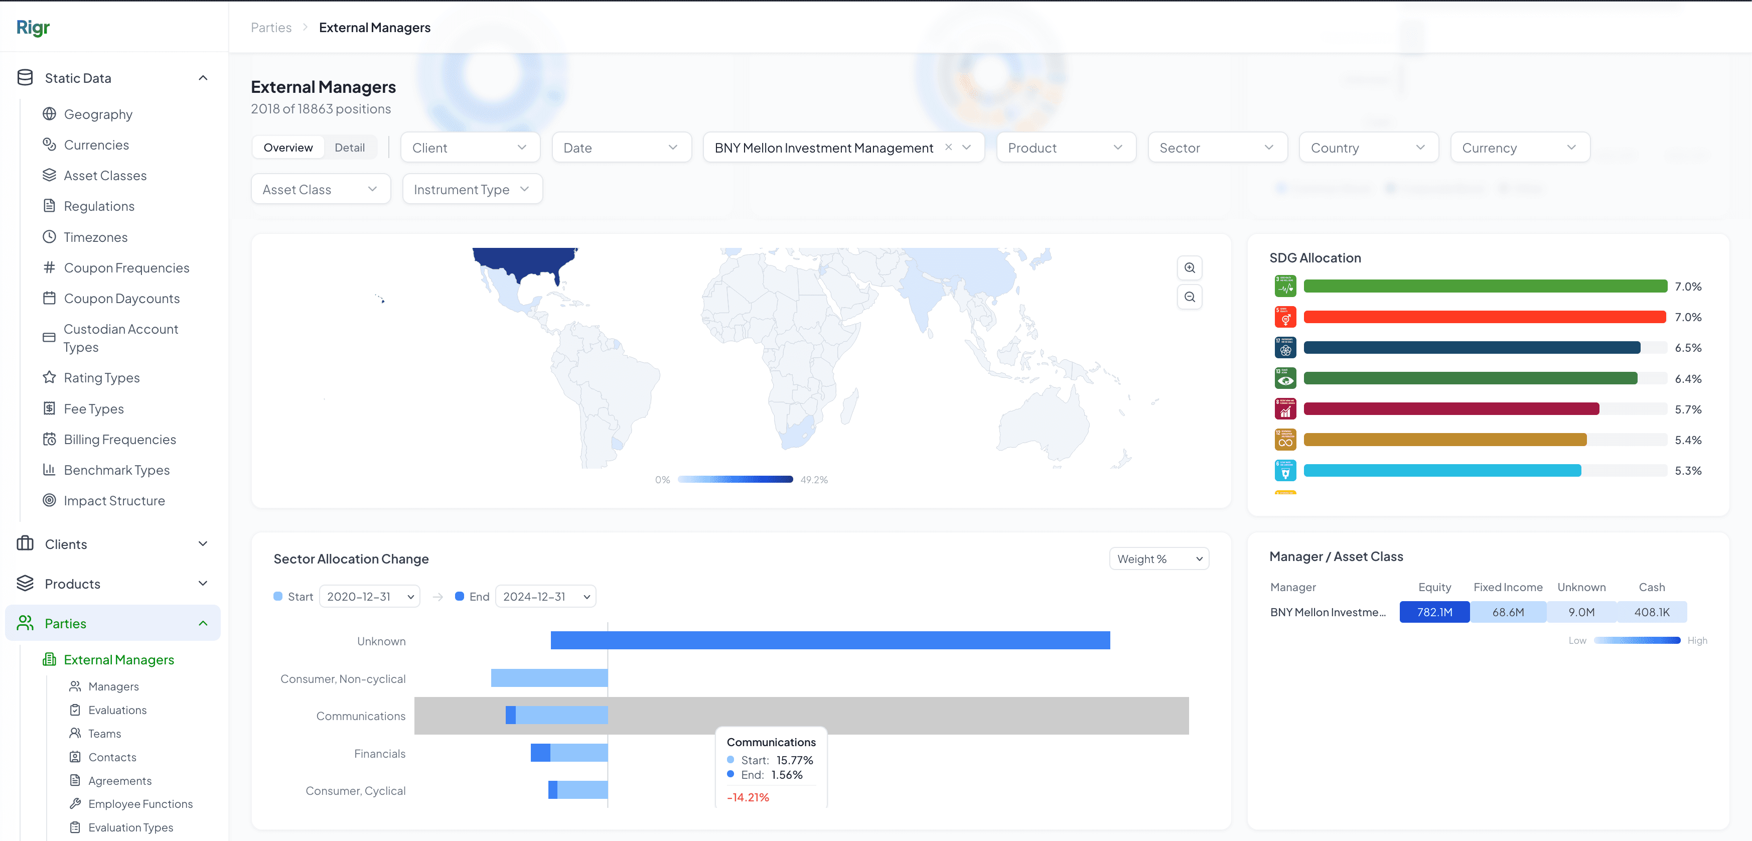
Task: Click Coupon Daycounts calendar icon
Action: coord(49,298)
